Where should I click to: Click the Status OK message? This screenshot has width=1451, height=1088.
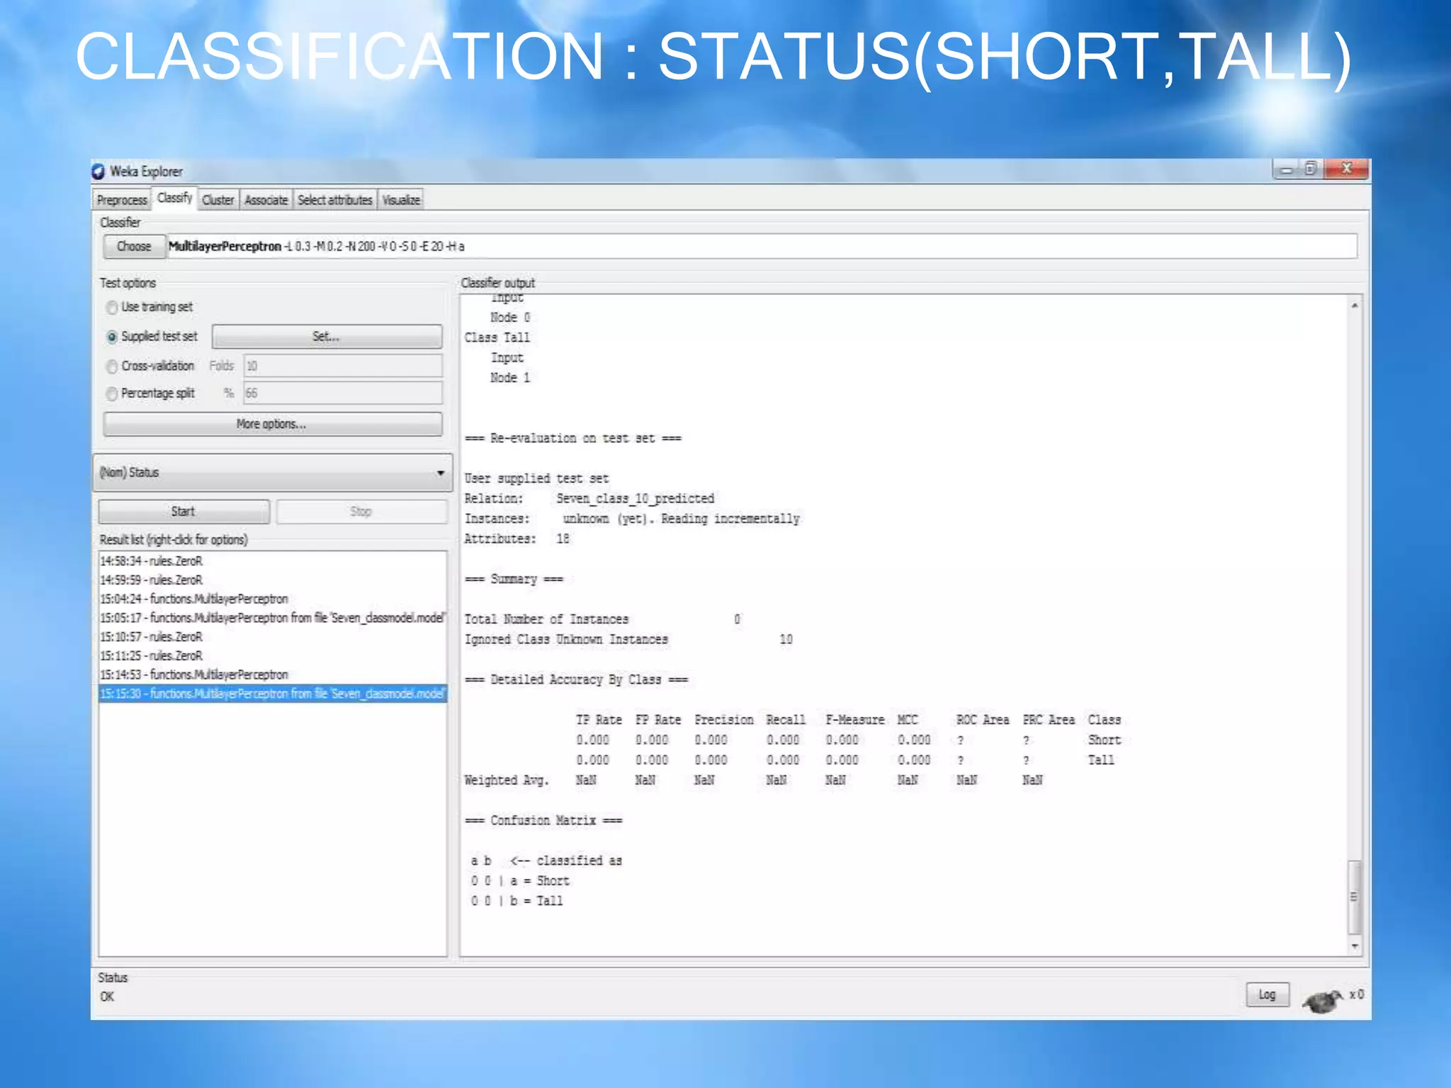[x=107, y=997]
